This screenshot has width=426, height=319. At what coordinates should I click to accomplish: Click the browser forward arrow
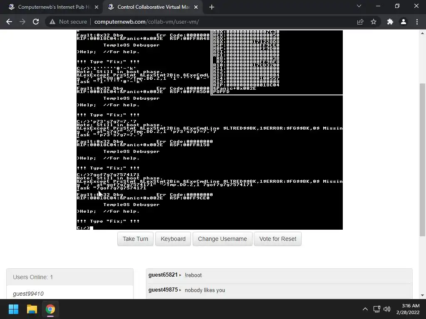click(x=22, y=22)
